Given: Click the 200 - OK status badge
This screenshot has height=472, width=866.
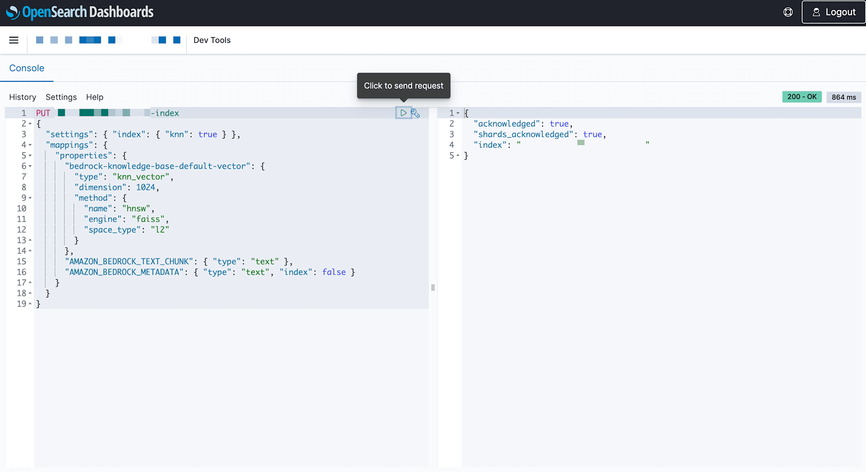Looking at the screenshot, I should pyautogui.click(x=802, y=97).
